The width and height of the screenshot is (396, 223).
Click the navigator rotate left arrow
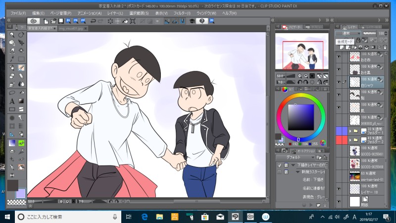pos(300,82)
